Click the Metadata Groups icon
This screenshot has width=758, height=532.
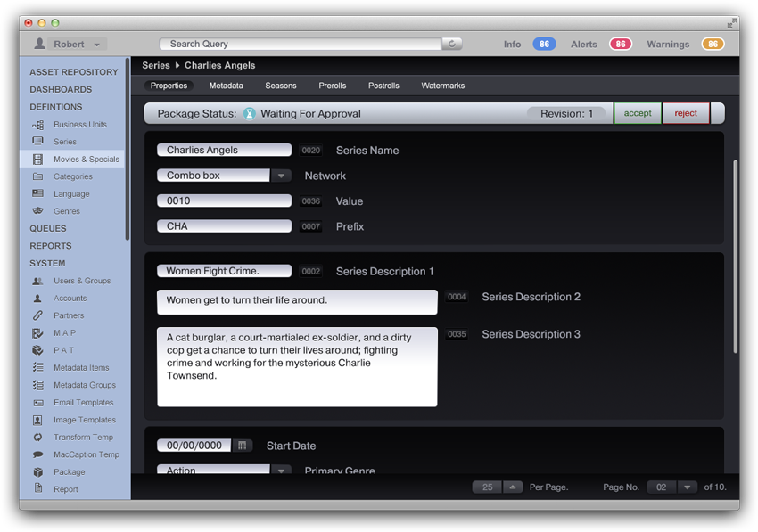[x=37, y=385]
